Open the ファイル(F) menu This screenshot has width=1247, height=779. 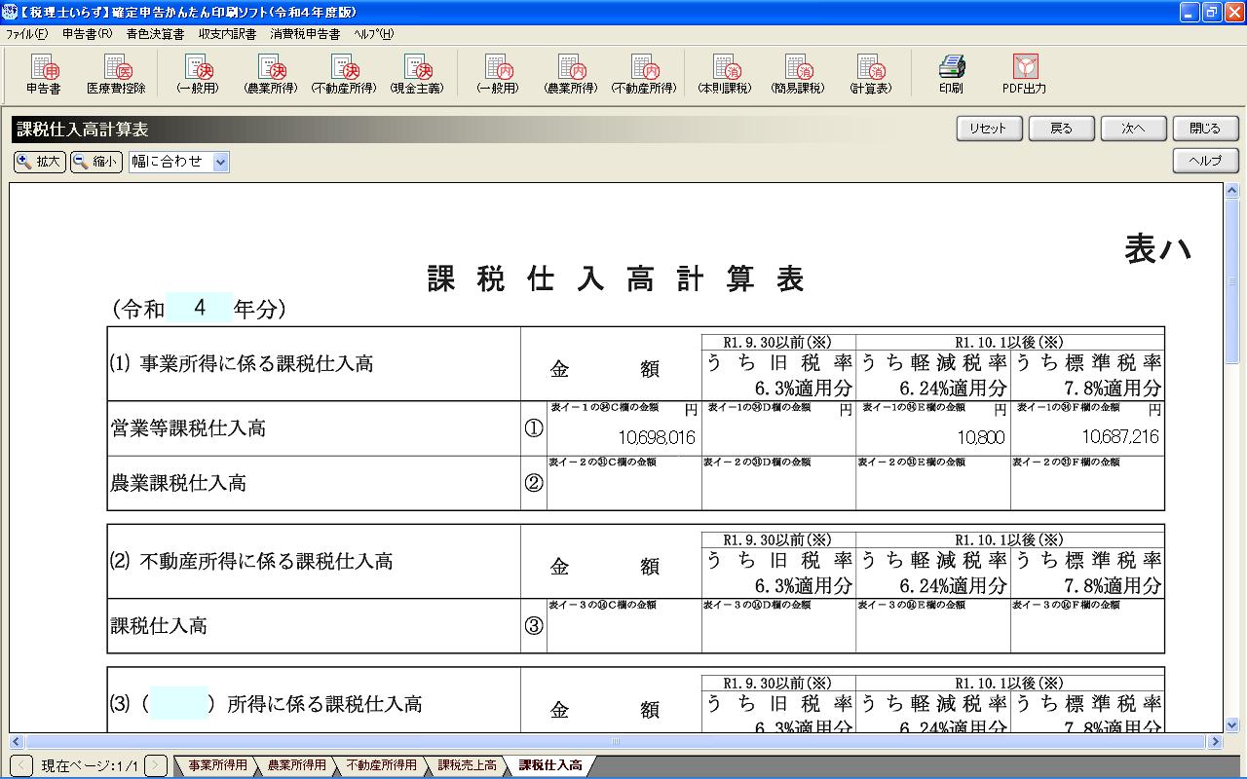tap(26, 33)
